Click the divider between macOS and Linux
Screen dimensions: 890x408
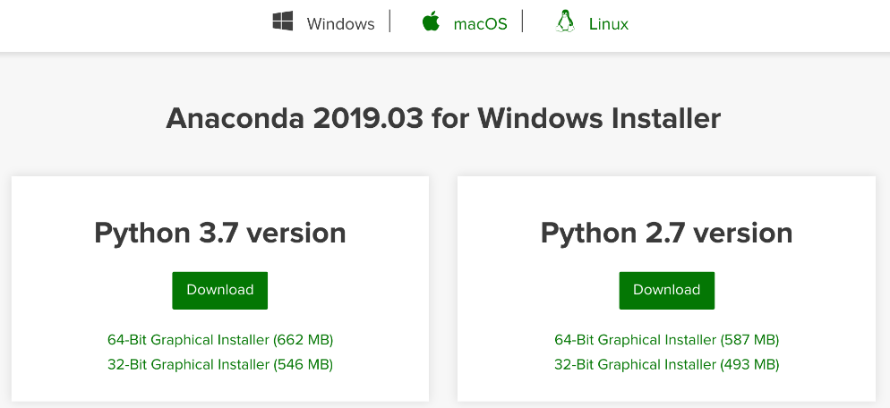point(523,22)
